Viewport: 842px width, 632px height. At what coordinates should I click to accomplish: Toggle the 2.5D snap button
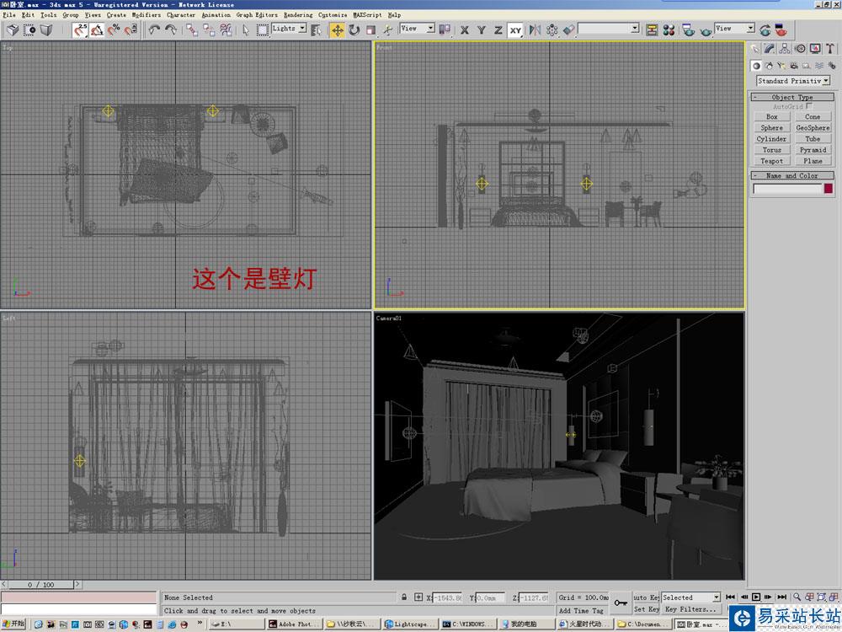(81, 30)
